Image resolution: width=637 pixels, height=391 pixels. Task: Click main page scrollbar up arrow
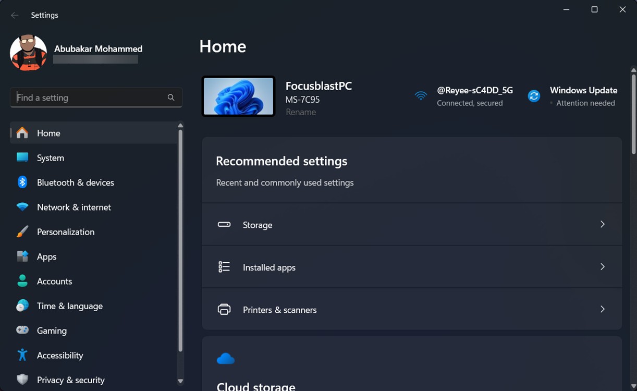coord(634,70)
